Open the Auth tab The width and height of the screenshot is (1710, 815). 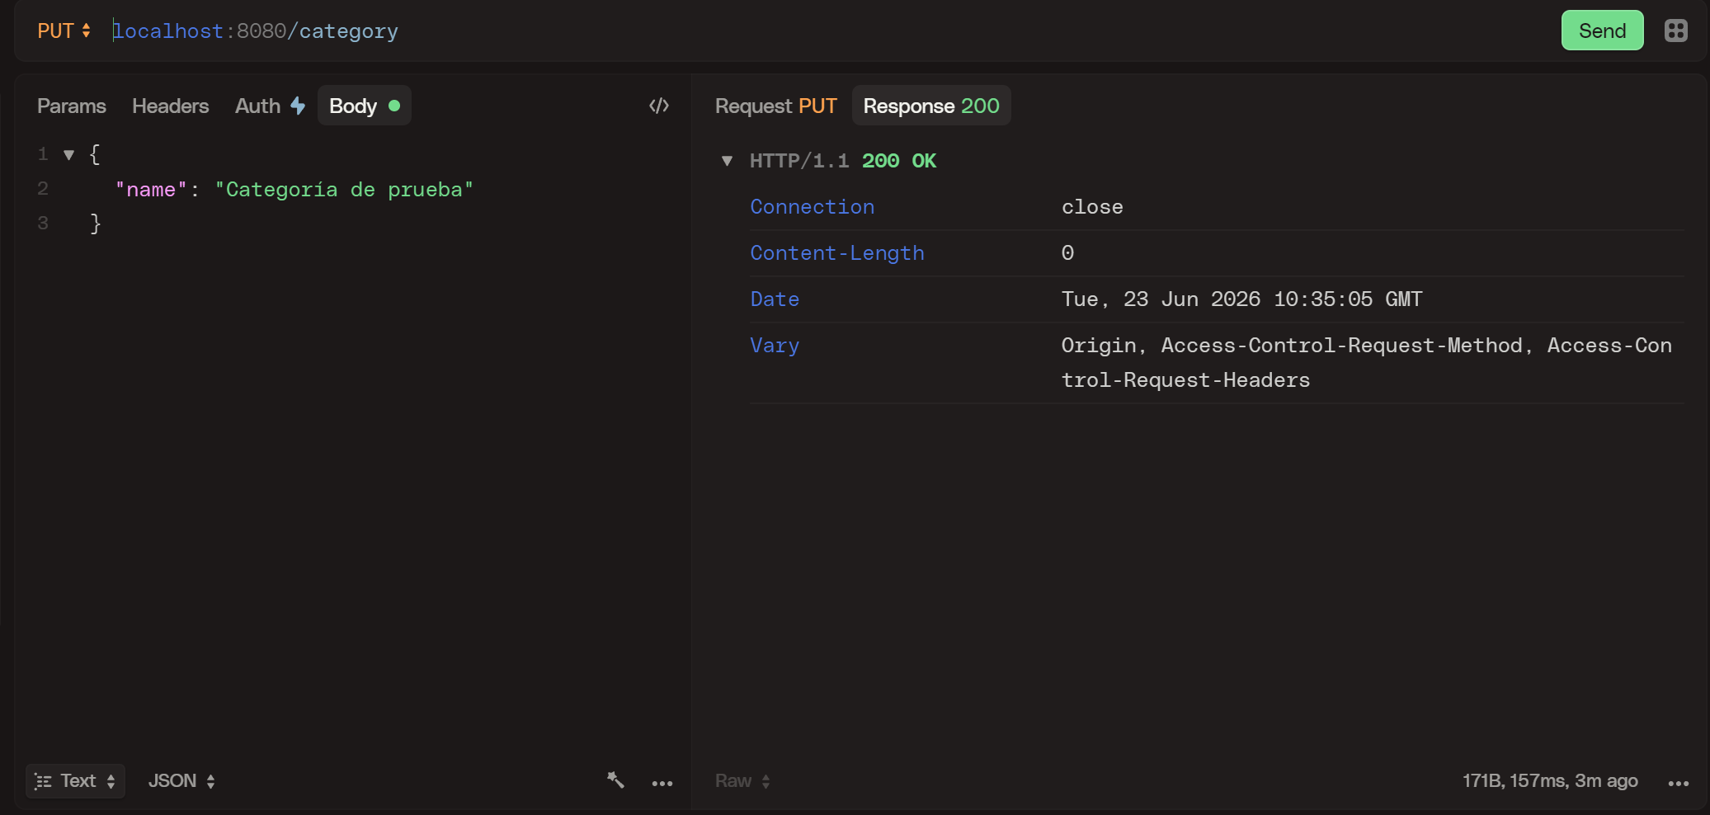(270, 106)
